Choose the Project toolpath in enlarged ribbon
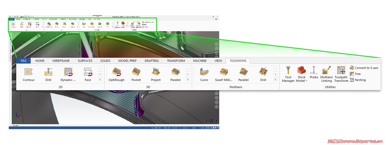 click(x=156, y=74)
